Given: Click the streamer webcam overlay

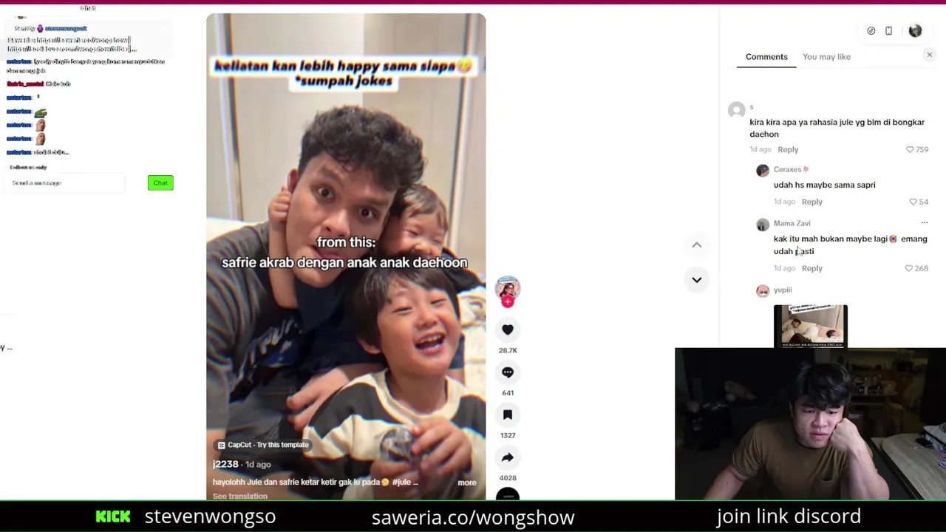Looking at the screenshot, I should point(810,424).
